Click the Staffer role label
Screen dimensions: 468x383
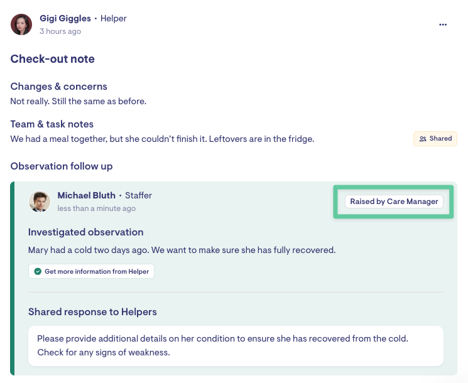(138, 195)
